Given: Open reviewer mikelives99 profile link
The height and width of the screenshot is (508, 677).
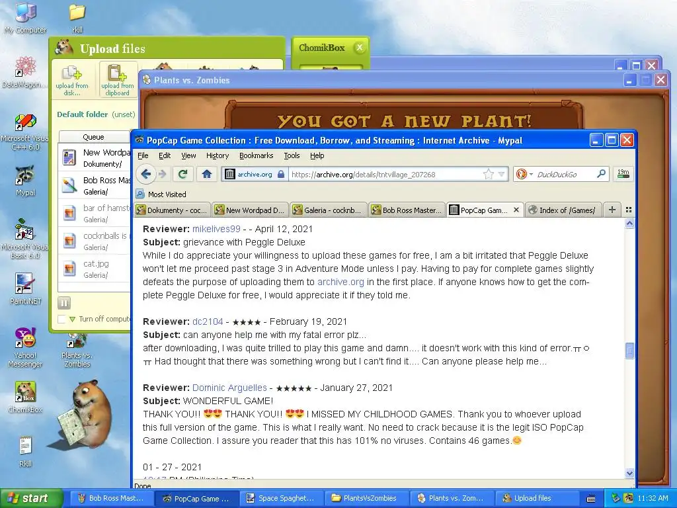Looking at the screenshot, I should [216, 229].
